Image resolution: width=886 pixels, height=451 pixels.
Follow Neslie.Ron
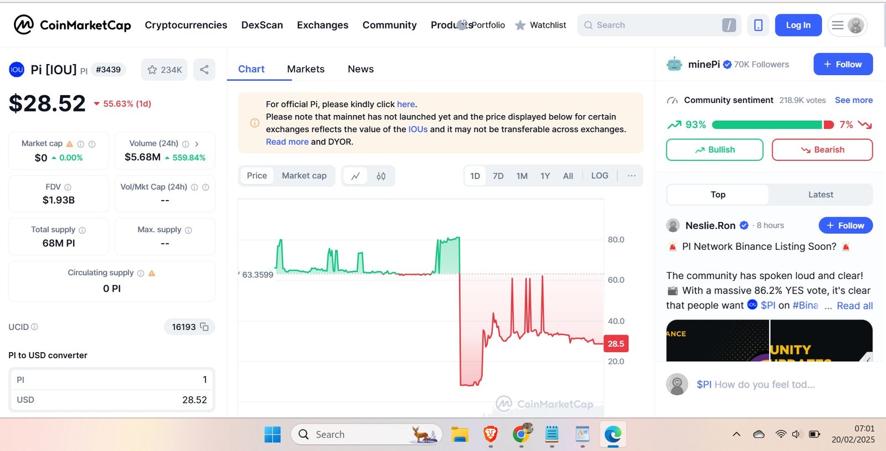tap(846, 225)
